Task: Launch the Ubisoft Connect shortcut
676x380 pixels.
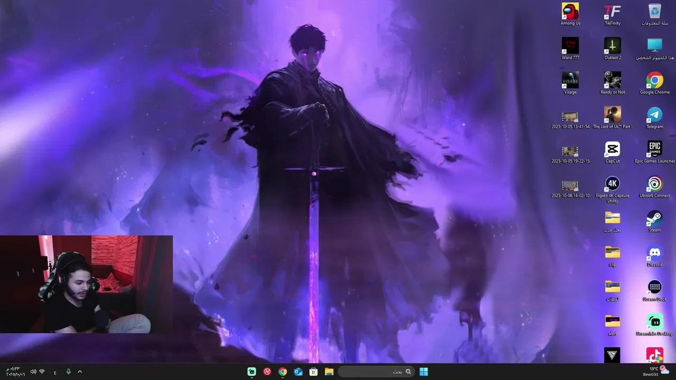Action: click(655, 187)
